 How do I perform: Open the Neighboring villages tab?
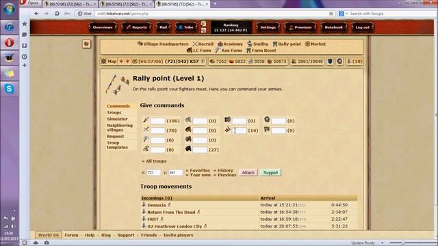tap(120, 128)
